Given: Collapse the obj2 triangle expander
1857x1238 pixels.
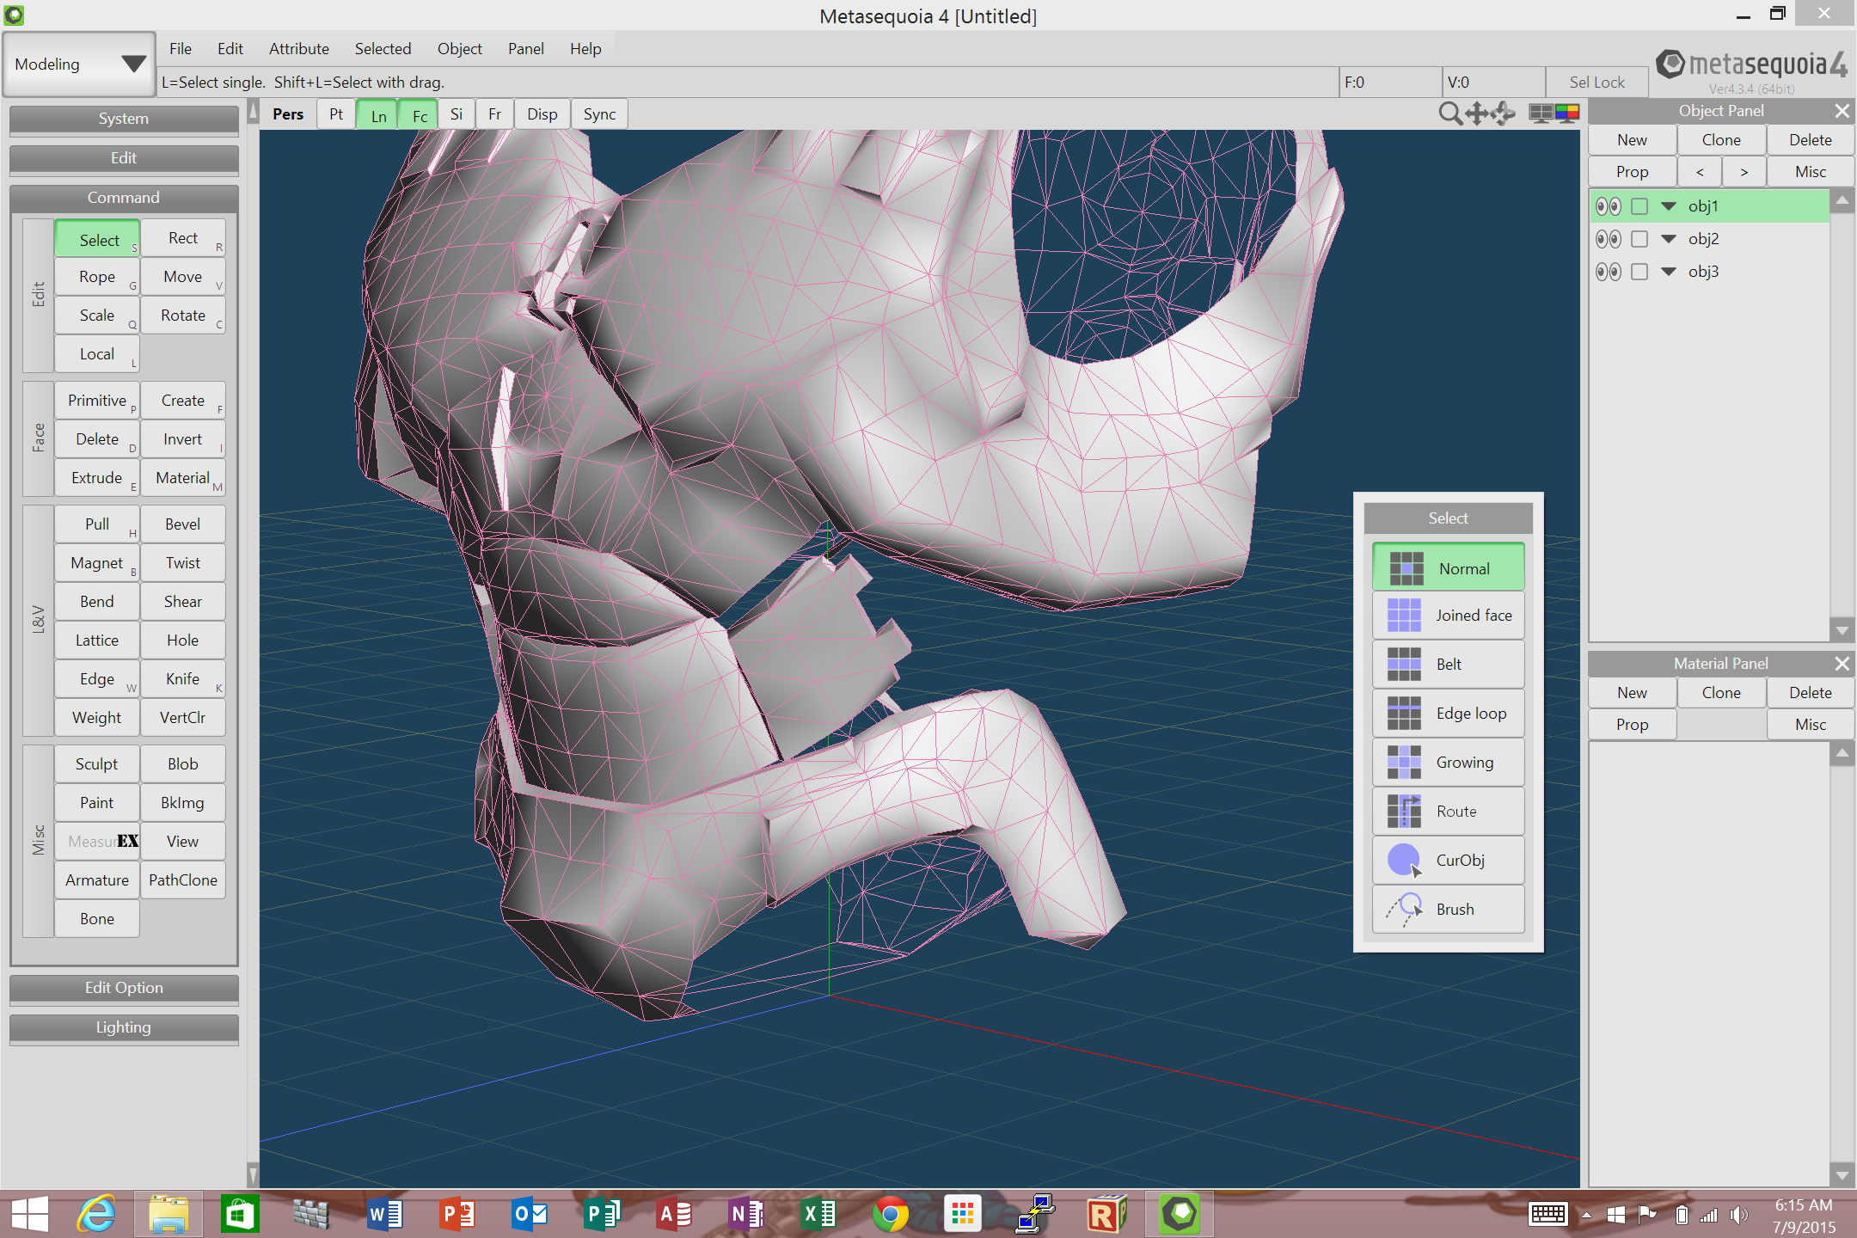Looking at the screenshot, I should point(1669,239).
